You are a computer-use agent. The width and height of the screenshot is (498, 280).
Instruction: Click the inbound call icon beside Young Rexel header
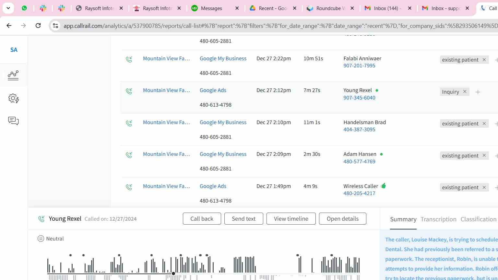click(x=41, y=219)
